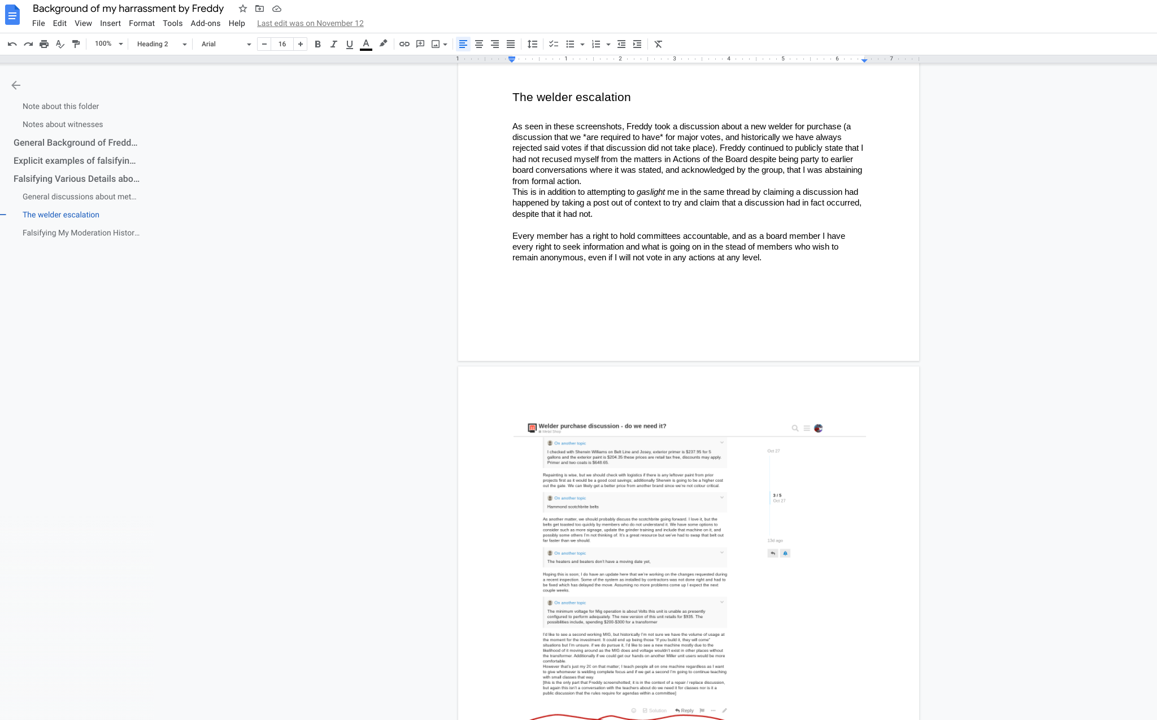Toggle italic formatting

tap(333, 44)
